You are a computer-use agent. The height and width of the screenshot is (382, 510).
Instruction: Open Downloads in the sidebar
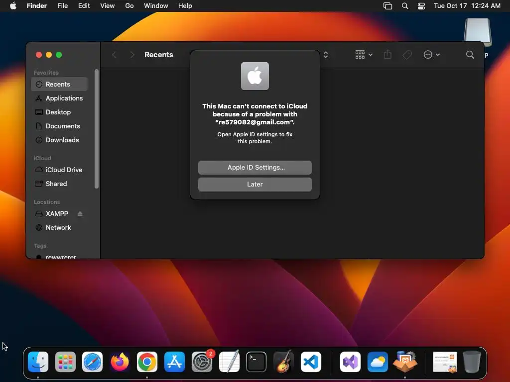pyautogui.click(x=60, y=140)
